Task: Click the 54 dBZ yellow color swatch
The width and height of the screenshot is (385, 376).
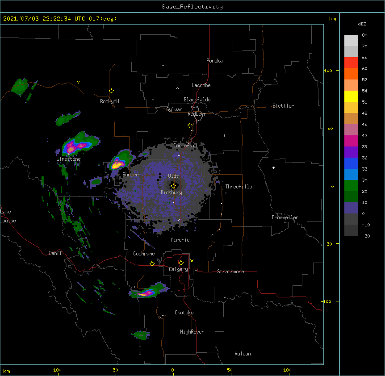Action: pyautogui.click(x=351, y=96)
